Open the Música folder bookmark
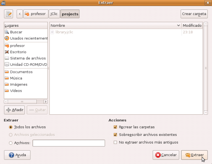The image size is (212, 164). pyautogui.click(x=16, y=78)
